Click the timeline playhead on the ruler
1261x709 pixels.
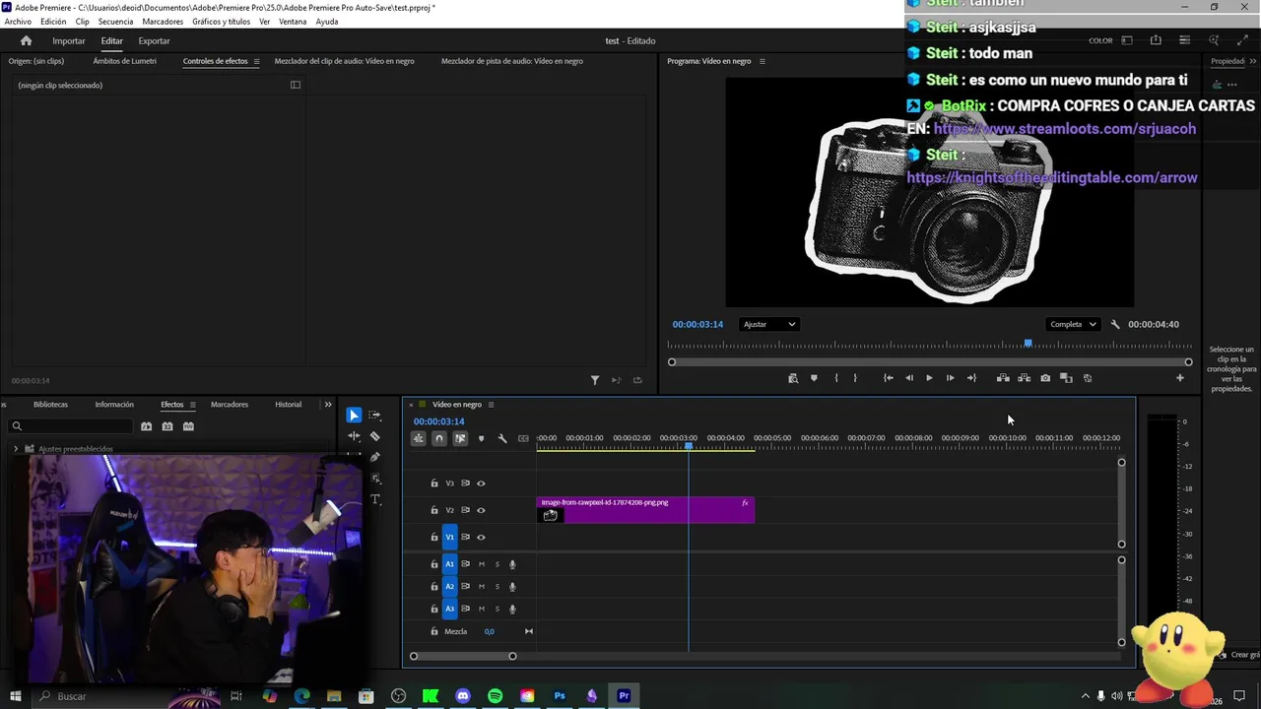click(x=689, y=446)
